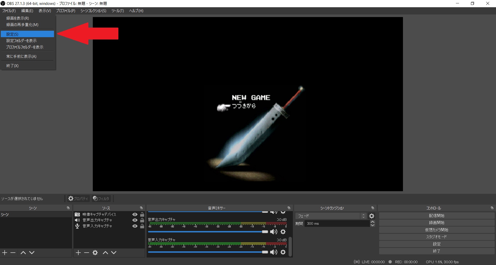Toggle the lock on 音声入力キャプチャ source
Image resolution: width=496 pixels, height=265 pixels.
click(x=142, y=226)
